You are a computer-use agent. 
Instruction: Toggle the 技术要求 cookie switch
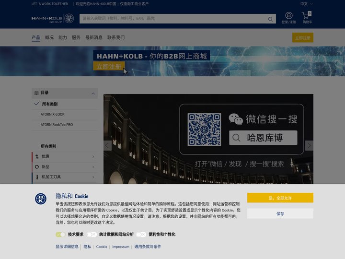pos(60,235)
